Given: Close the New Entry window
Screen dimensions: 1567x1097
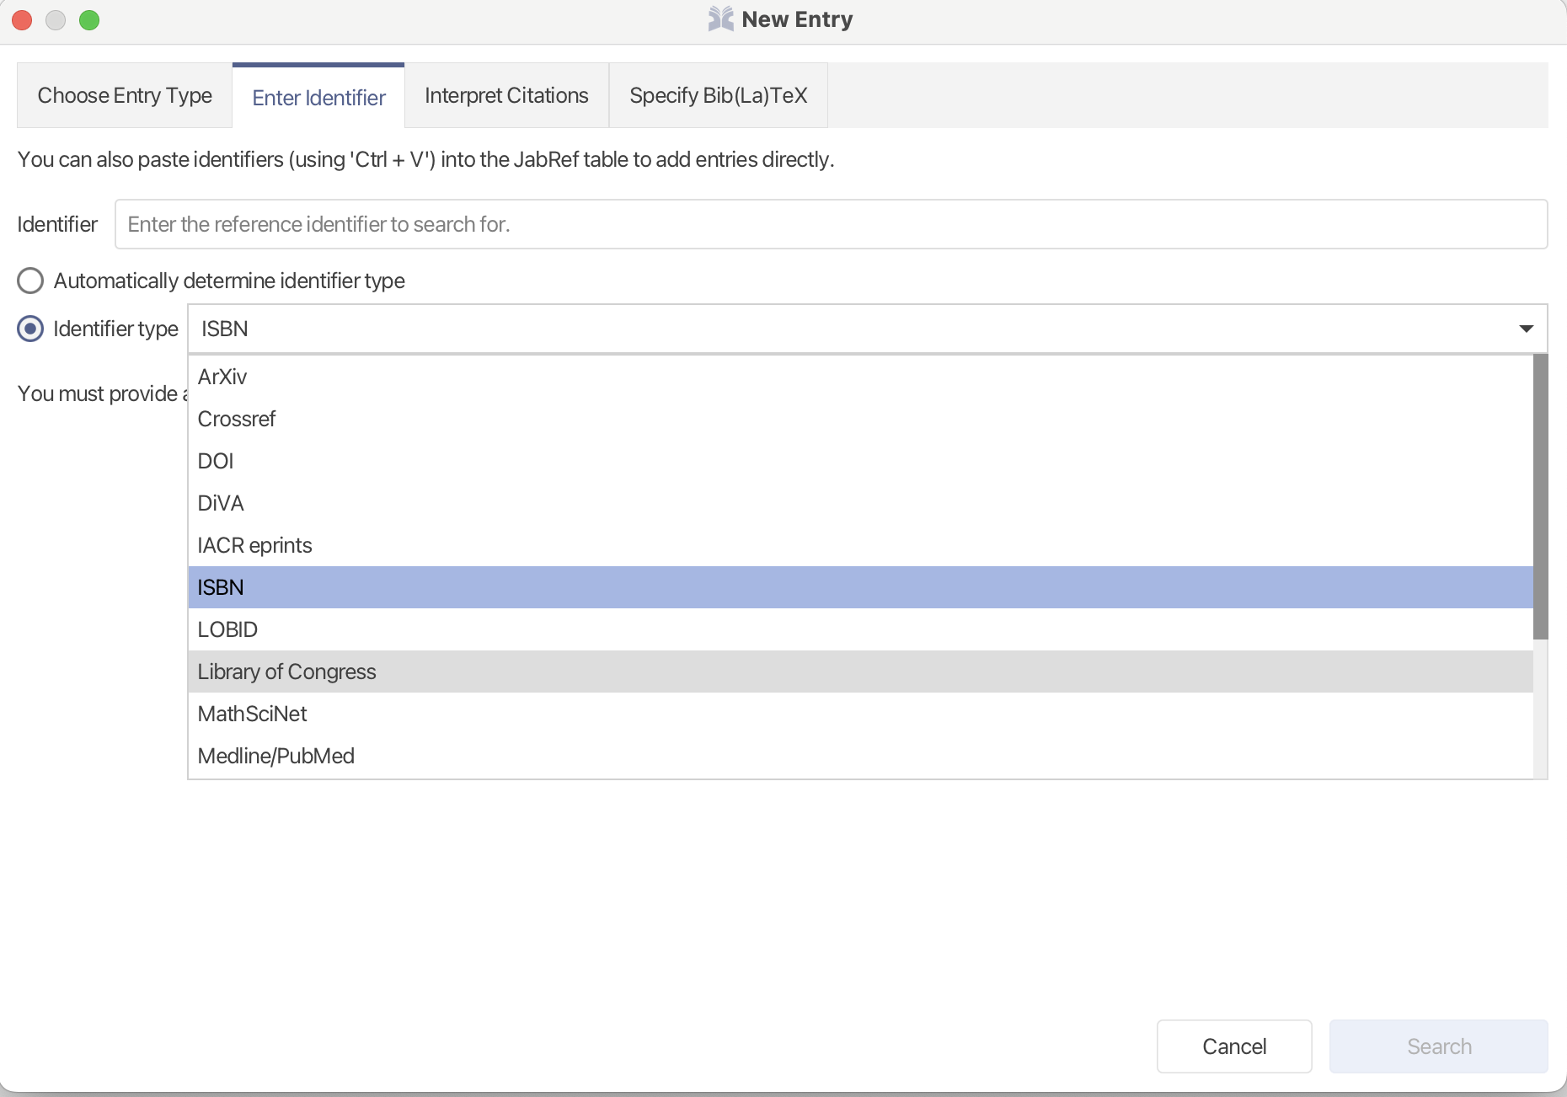Looking at the screenshot, I should (22, 20).
